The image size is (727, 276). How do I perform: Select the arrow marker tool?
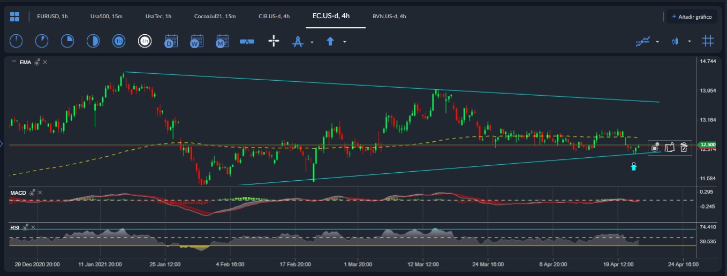[x=330, y=41]
